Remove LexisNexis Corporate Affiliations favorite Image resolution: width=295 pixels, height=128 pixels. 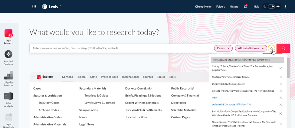(280, 105)
